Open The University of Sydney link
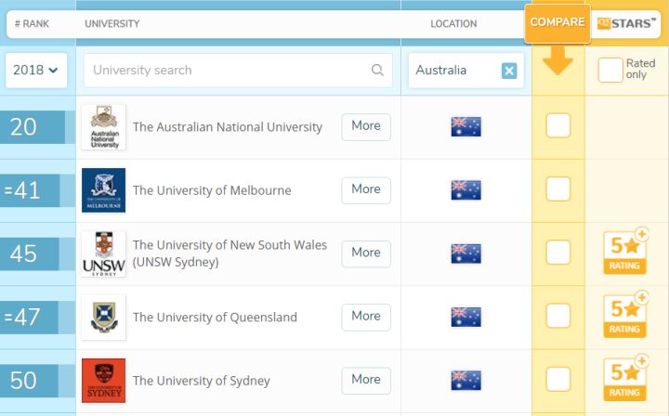669x416 pixels. (x=202, y=381)
